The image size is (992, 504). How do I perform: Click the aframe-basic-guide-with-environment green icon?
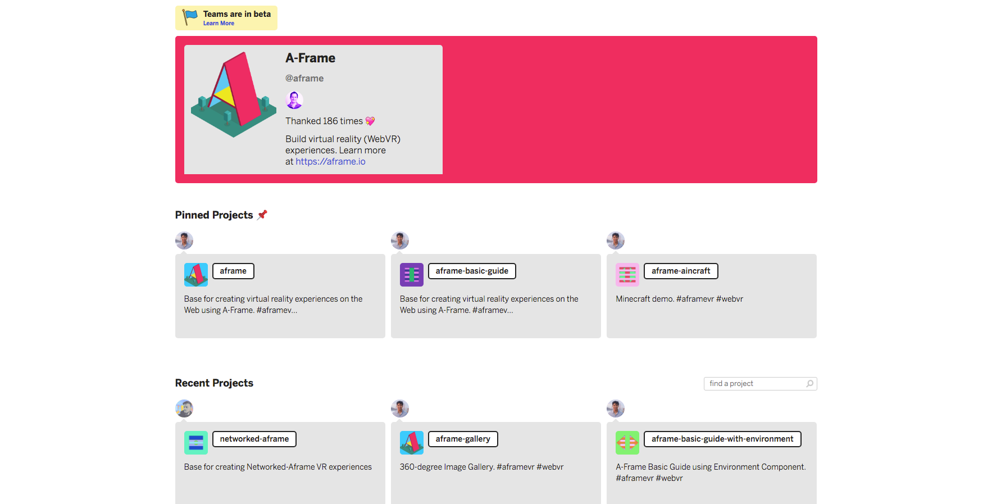coord(627,443)
